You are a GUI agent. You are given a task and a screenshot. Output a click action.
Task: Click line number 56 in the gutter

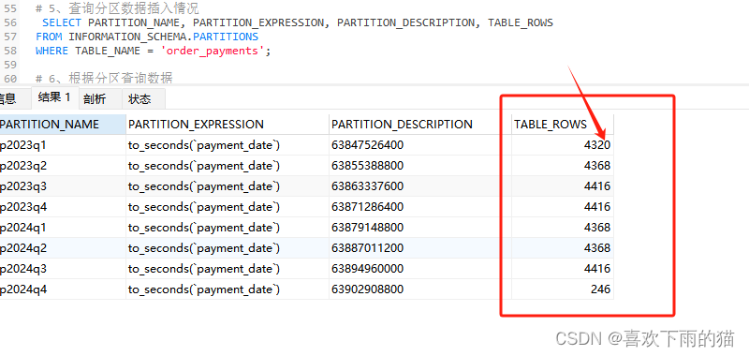pyautogui.click(x=9, y=22)
